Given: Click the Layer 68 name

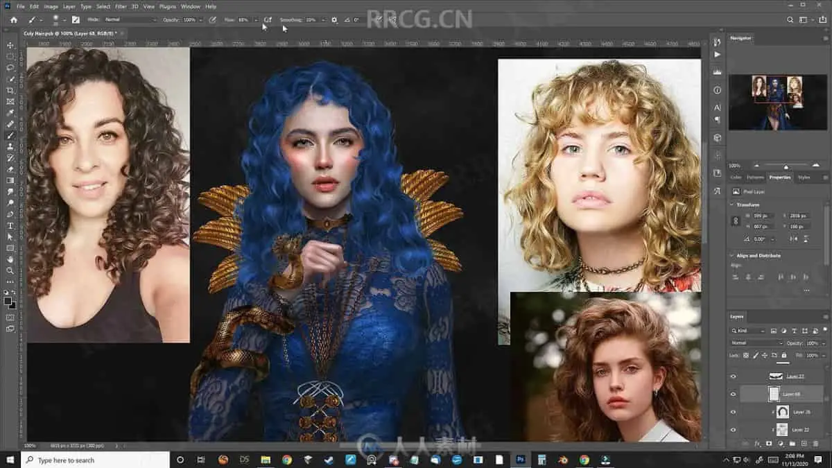Looking at the screenshot, I should coord(791,394).
